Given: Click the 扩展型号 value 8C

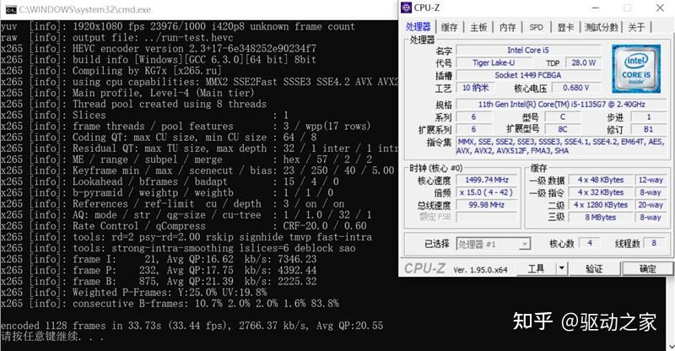Looking at the screenshot, I should coord(562,129).
